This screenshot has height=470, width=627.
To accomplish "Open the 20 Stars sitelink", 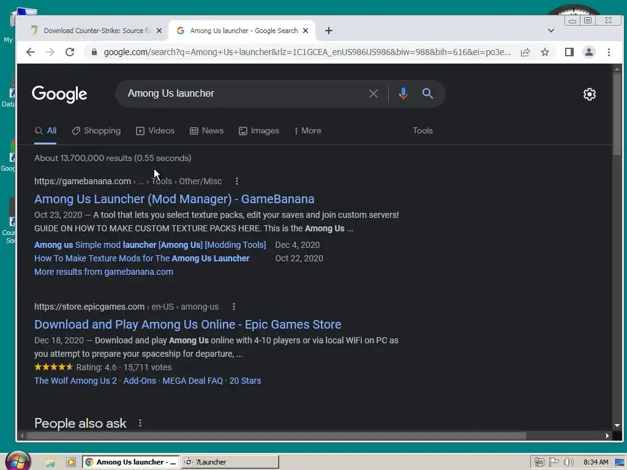I will (x=245, y=381).
